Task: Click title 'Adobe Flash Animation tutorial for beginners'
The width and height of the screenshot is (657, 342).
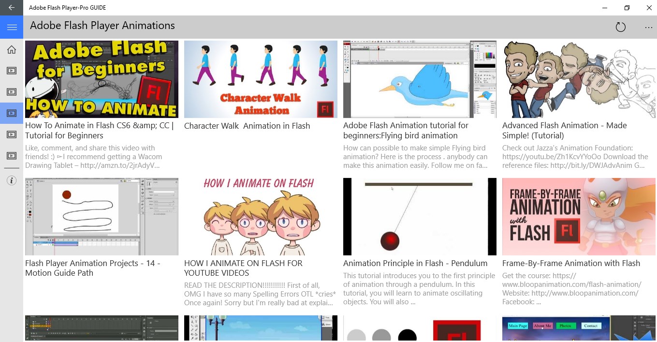Action: point(406,131)
